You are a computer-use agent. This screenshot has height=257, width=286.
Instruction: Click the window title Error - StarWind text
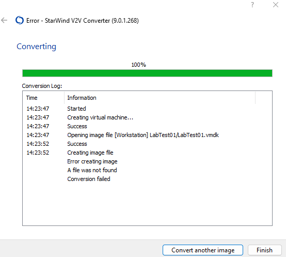pyautogui.click(x=83, y=21)
